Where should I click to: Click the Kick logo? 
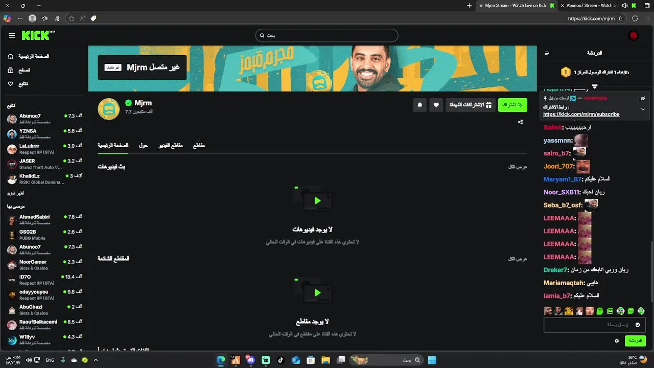38,35
